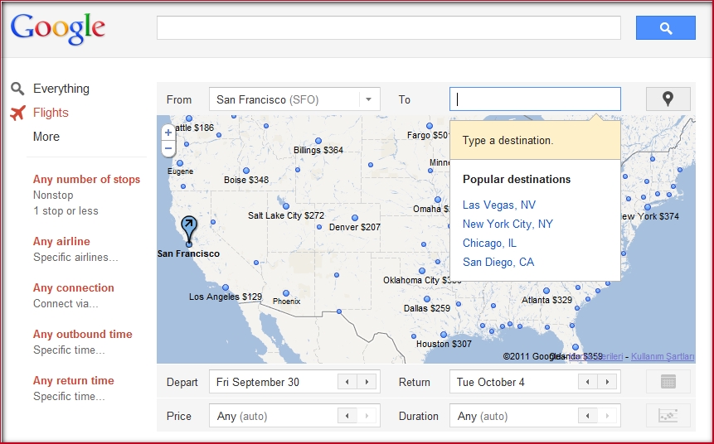This screenshot has height=444, width=714.
Task: Click the map pin destination button
Action: click(668, 99)
